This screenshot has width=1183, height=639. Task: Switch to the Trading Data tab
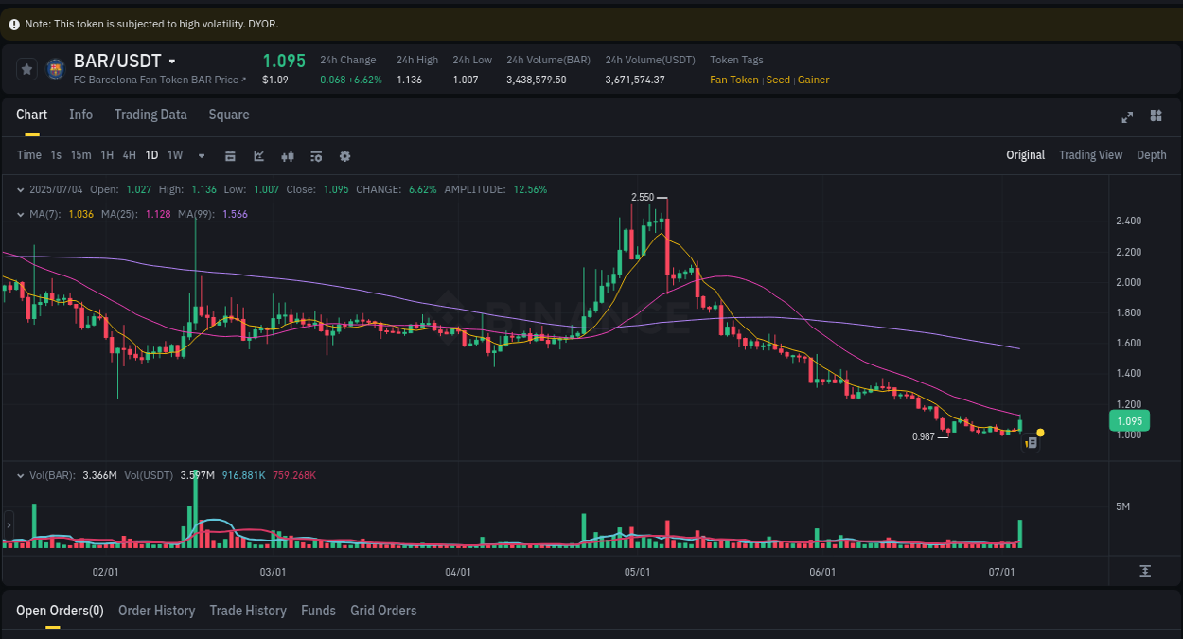(x=150, y=115)
